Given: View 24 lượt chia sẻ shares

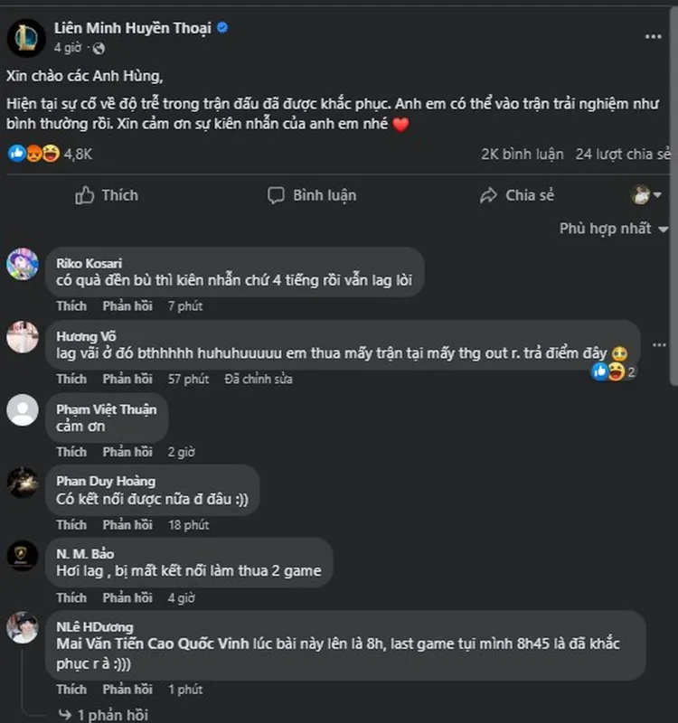Looking at the screenshot, I should click(623, 154).
